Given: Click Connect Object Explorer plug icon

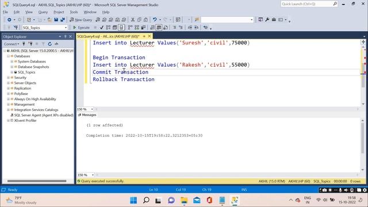Looking at the screenshot, I should (x=24, y=44).
